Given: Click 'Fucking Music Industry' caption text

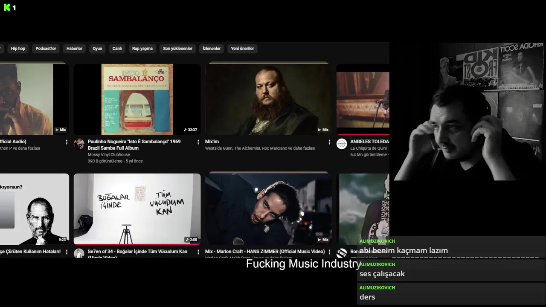Looking at the screenshot, I should click(x=303, y=264).
